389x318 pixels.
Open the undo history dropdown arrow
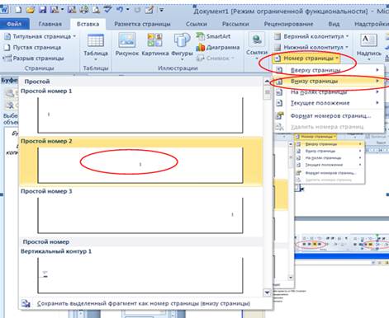pos(128,10)
